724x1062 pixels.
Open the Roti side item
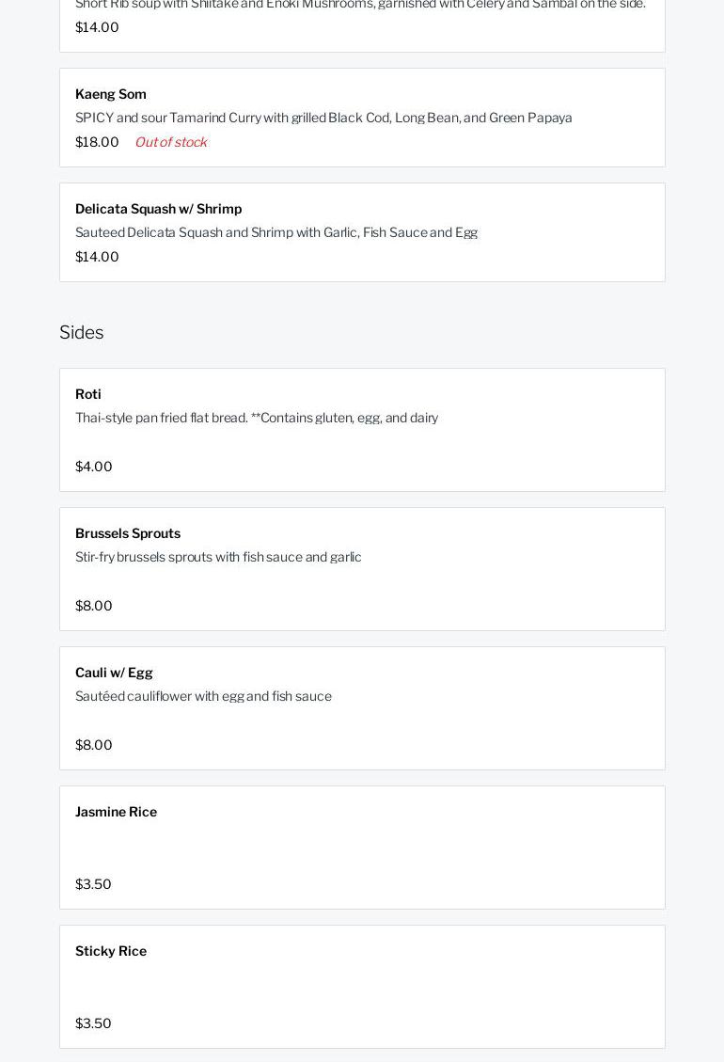(x=88, y=394)
